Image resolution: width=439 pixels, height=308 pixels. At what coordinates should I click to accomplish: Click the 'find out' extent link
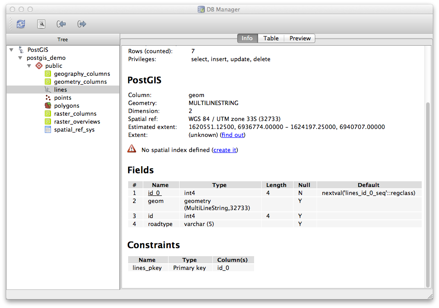point(232,135)
